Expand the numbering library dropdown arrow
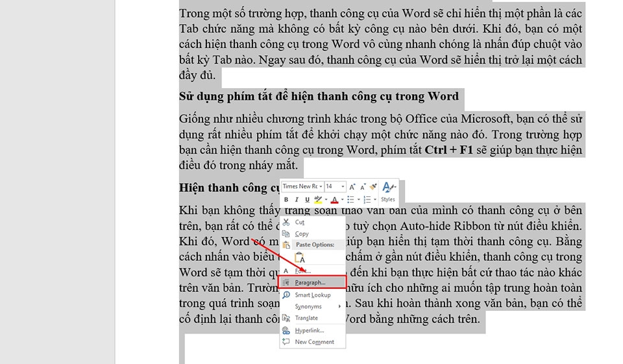 [x=374, y=199]
